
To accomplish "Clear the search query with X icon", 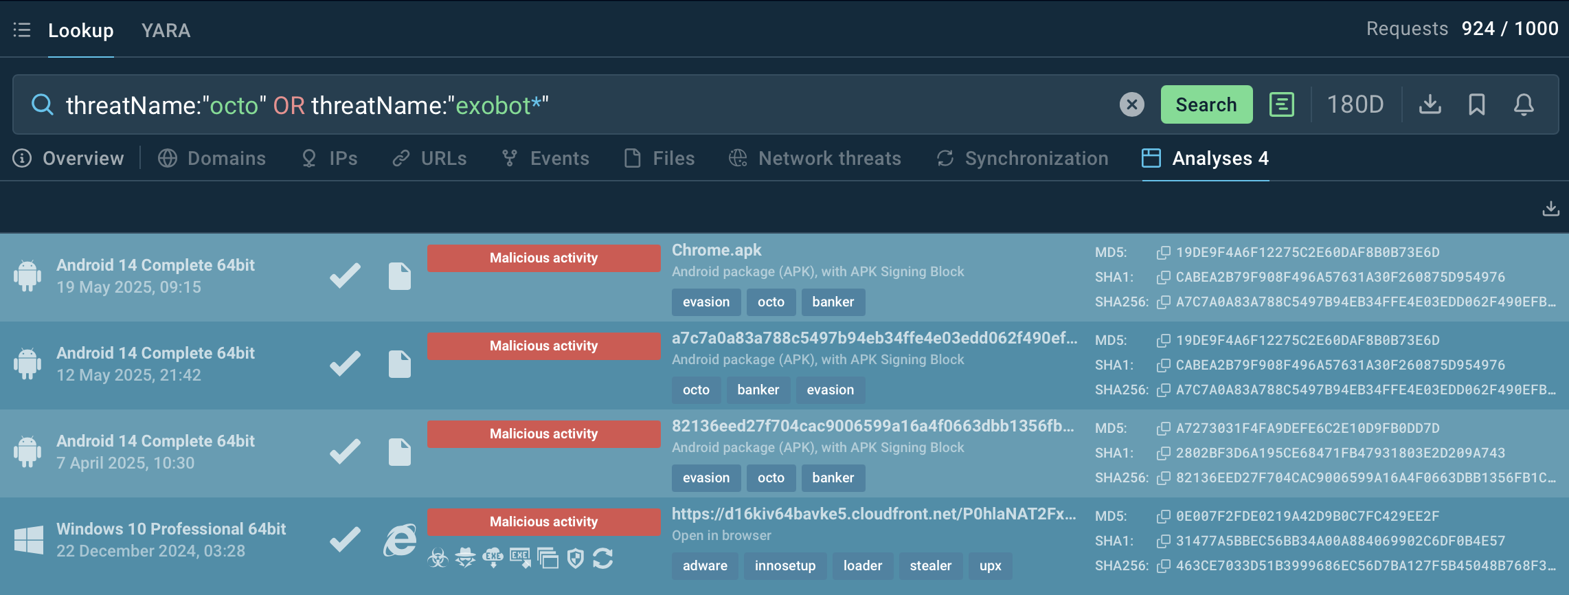I will pos(1131,104).
